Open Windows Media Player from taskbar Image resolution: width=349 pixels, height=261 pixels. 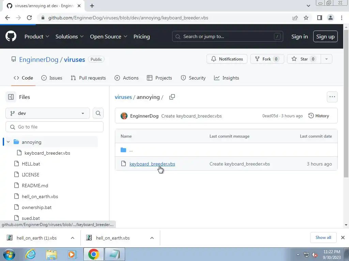click(72, 254)
